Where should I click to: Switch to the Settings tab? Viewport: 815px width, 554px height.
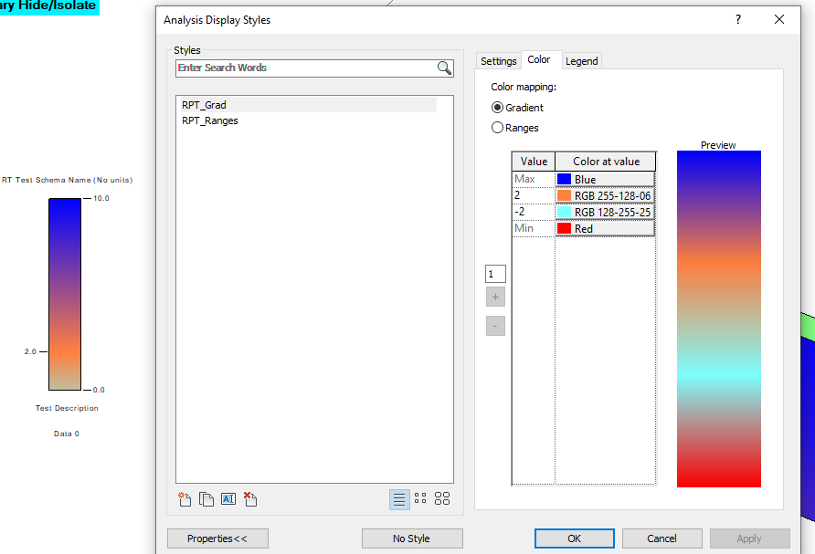[x=498, y=60]
